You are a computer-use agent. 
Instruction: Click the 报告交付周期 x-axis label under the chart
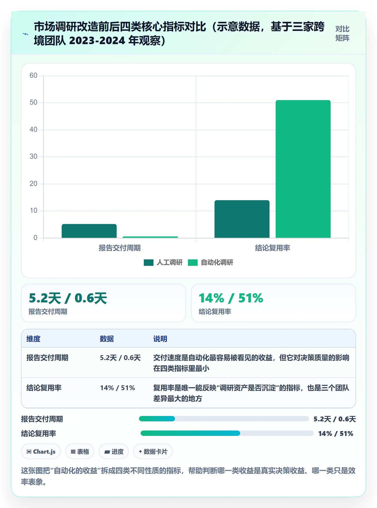point(120,248)
